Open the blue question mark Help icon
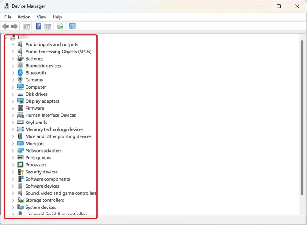Screen dimensions: 307x225 [x=39, y=26]
